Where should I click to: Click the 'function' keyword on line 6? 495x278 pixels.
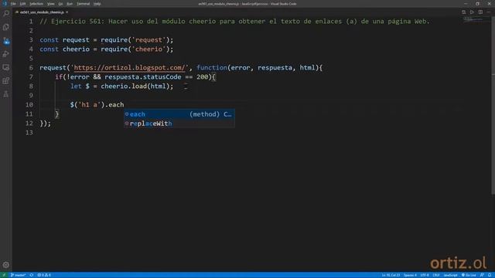coord(211,68)
